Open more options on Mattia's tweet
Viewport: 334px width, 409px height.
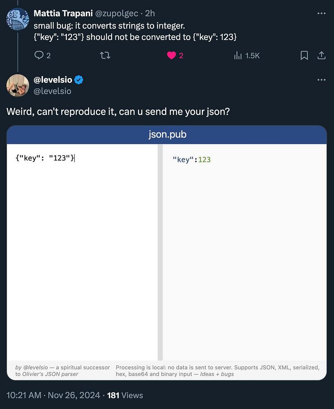(321, 13)
